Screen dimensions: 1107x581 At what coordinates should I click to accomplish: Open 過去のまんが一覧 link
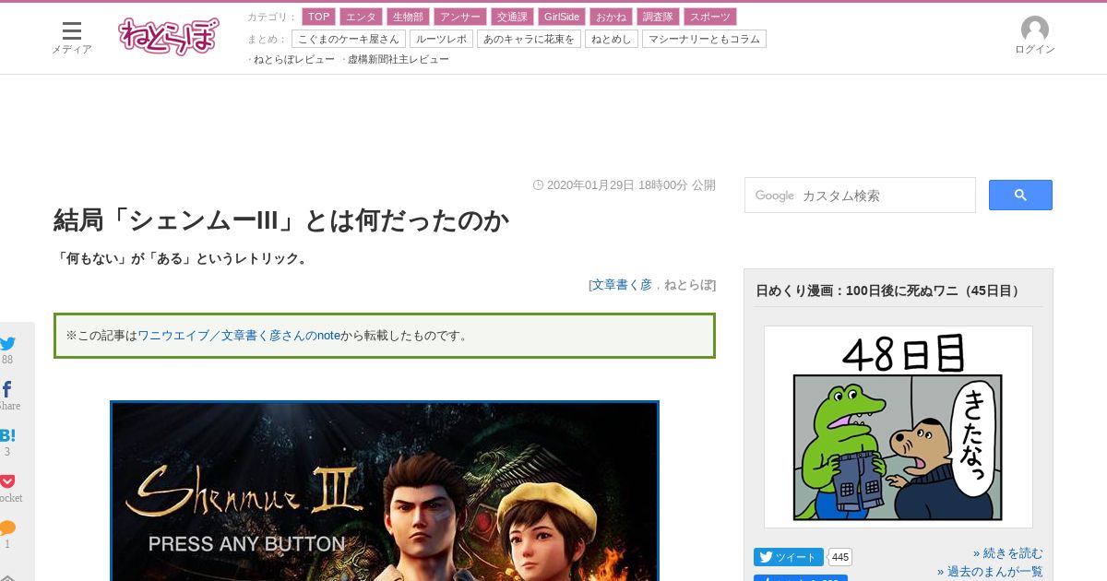coord(991,572)
